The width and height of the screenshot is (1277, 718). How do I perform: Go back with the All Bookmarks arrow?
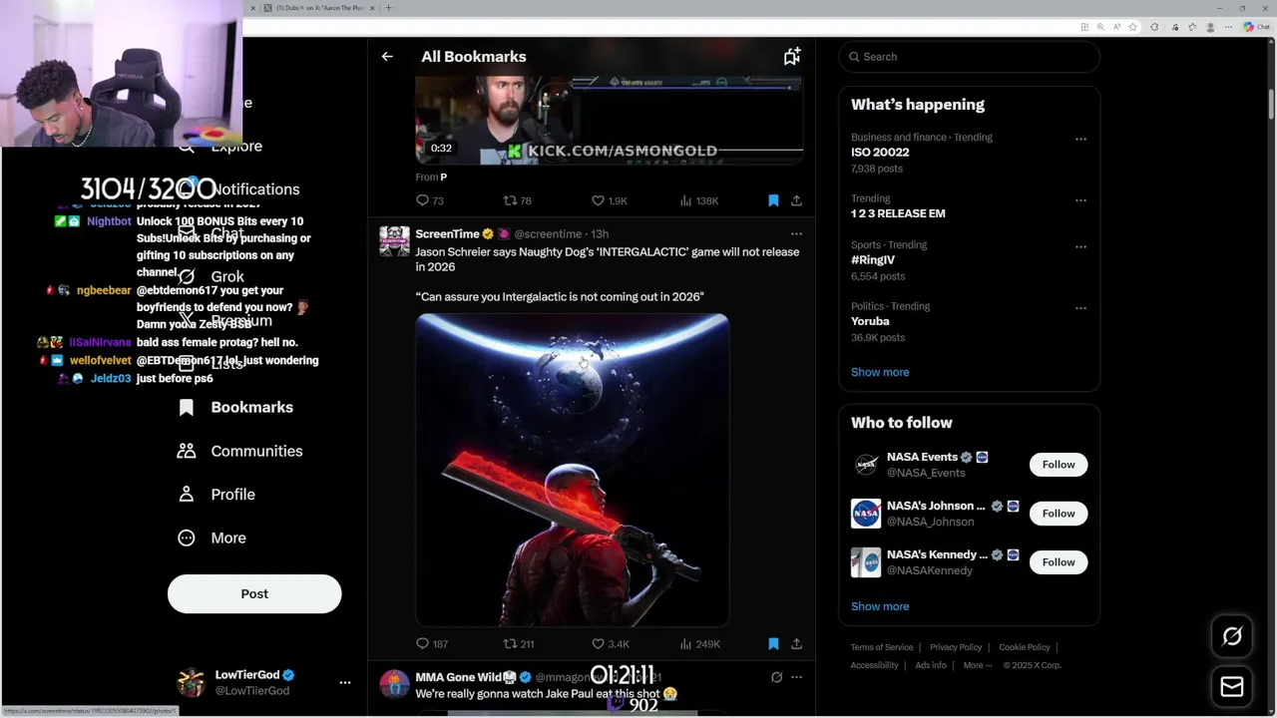tap(387, 57)
